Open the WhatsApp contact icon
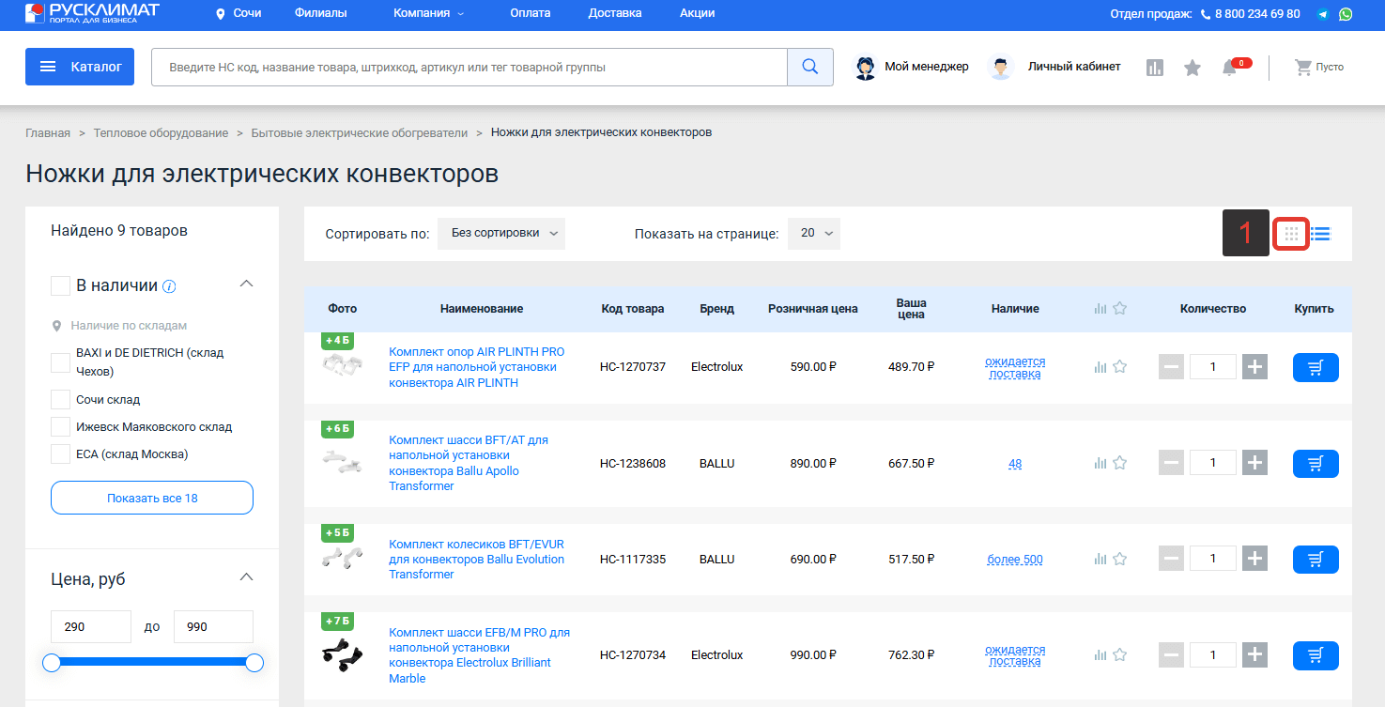 coord(1346,14)
